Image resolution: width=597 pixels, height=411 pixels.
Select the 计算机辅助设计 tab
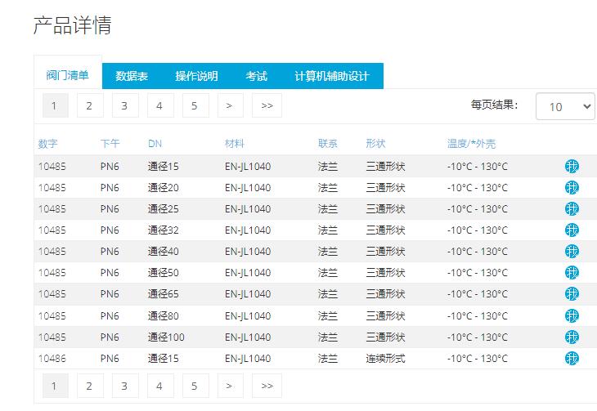tap(332, 76)
